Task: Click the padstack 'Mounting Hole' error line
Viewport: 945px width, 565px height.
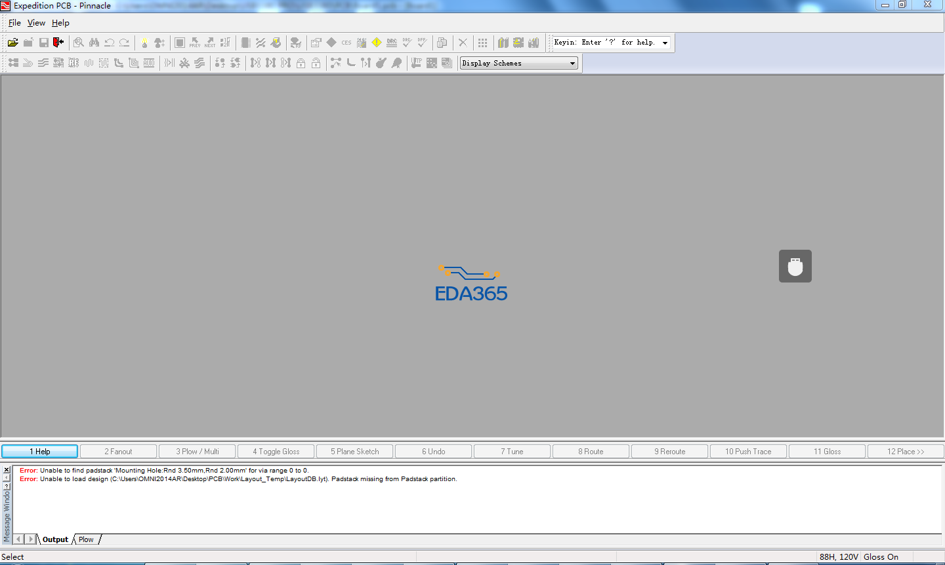Action: point(164,471)
